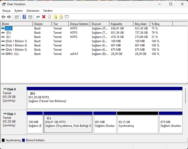Open Help via blue question mark icon

coord(24,17)
